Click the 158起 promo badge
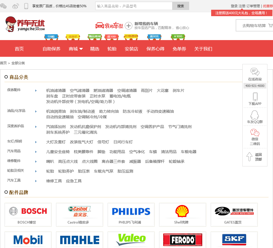The height and width of the screenshot is (248, 273). coord(51,37)
